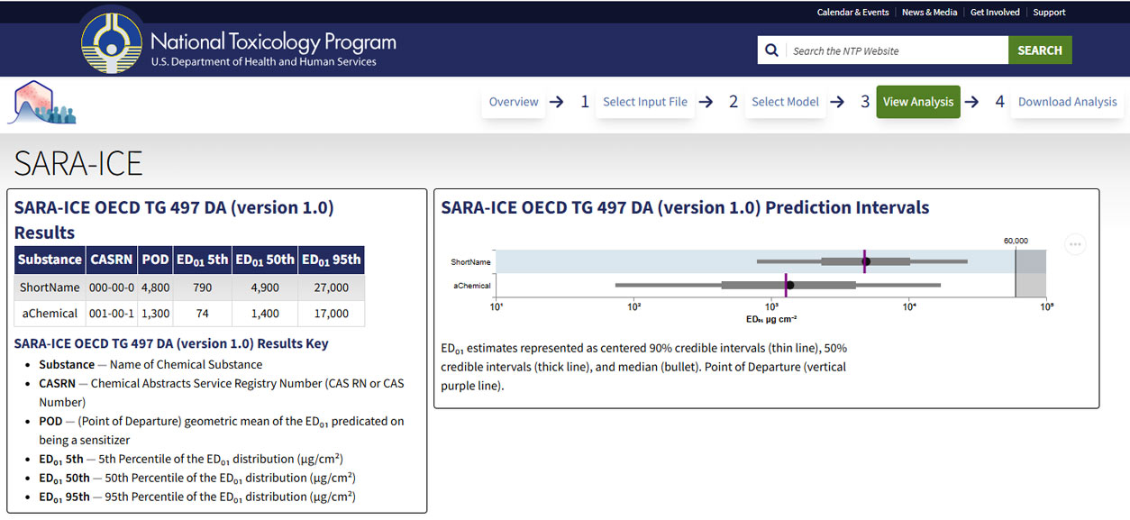This screenshot has width=1130, height=520.
Task: Click the arrow after the Overview step
Action: 557,102
